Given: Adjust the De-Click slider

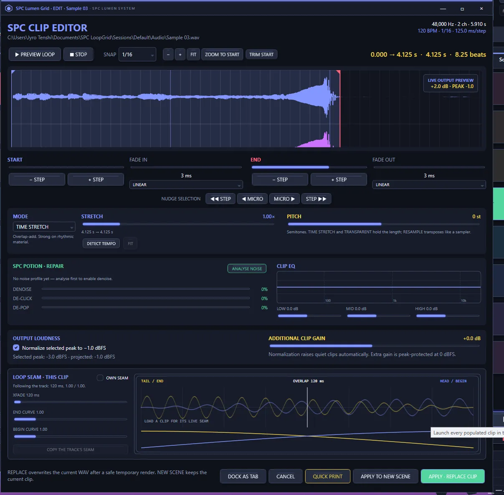Looking at the screenshot, I should (145, 298).
